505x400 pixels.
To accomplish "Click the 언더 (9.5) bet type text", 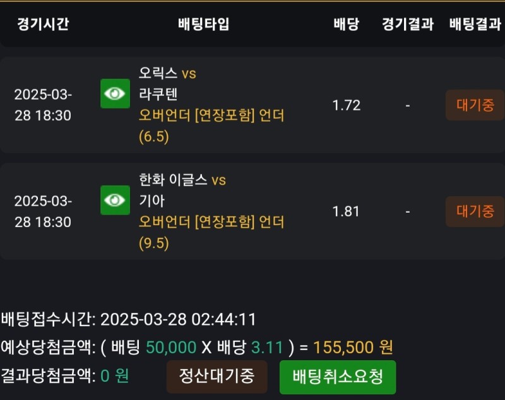I will [211, 232].
